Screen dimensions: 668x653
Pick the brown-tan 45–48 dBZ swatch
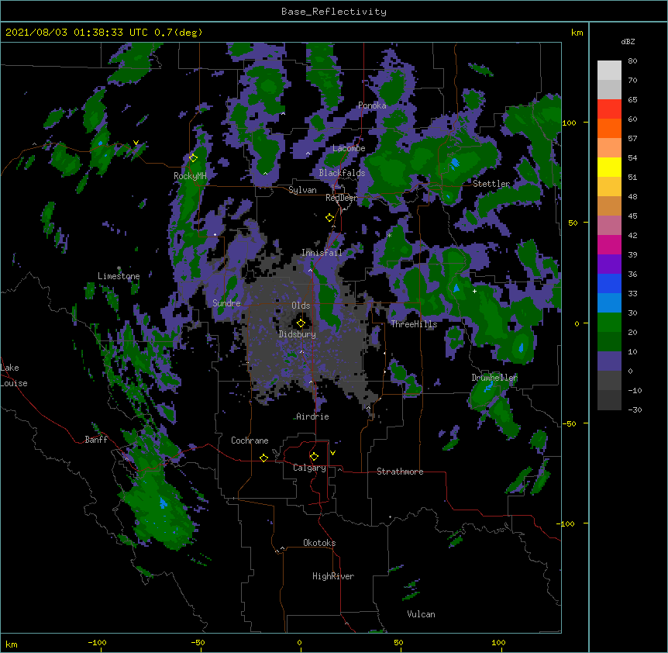coord(609,206)
